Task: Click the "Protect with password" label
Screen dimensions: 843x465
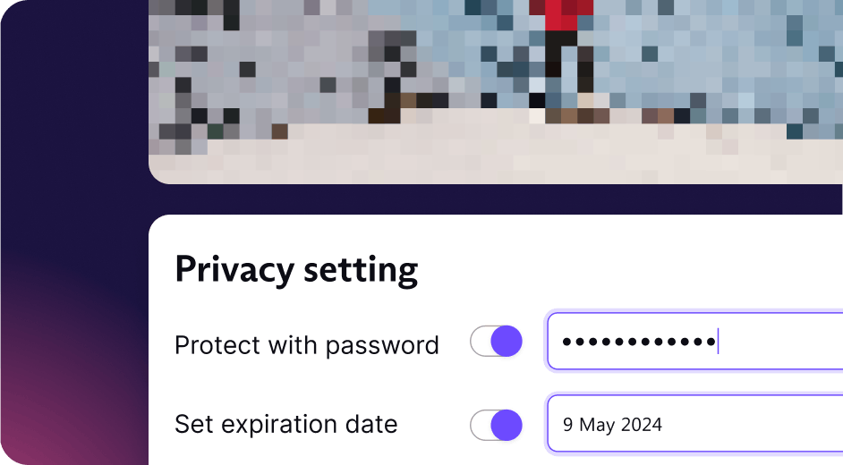Action: pyautogui.click(x=306, y=345)
